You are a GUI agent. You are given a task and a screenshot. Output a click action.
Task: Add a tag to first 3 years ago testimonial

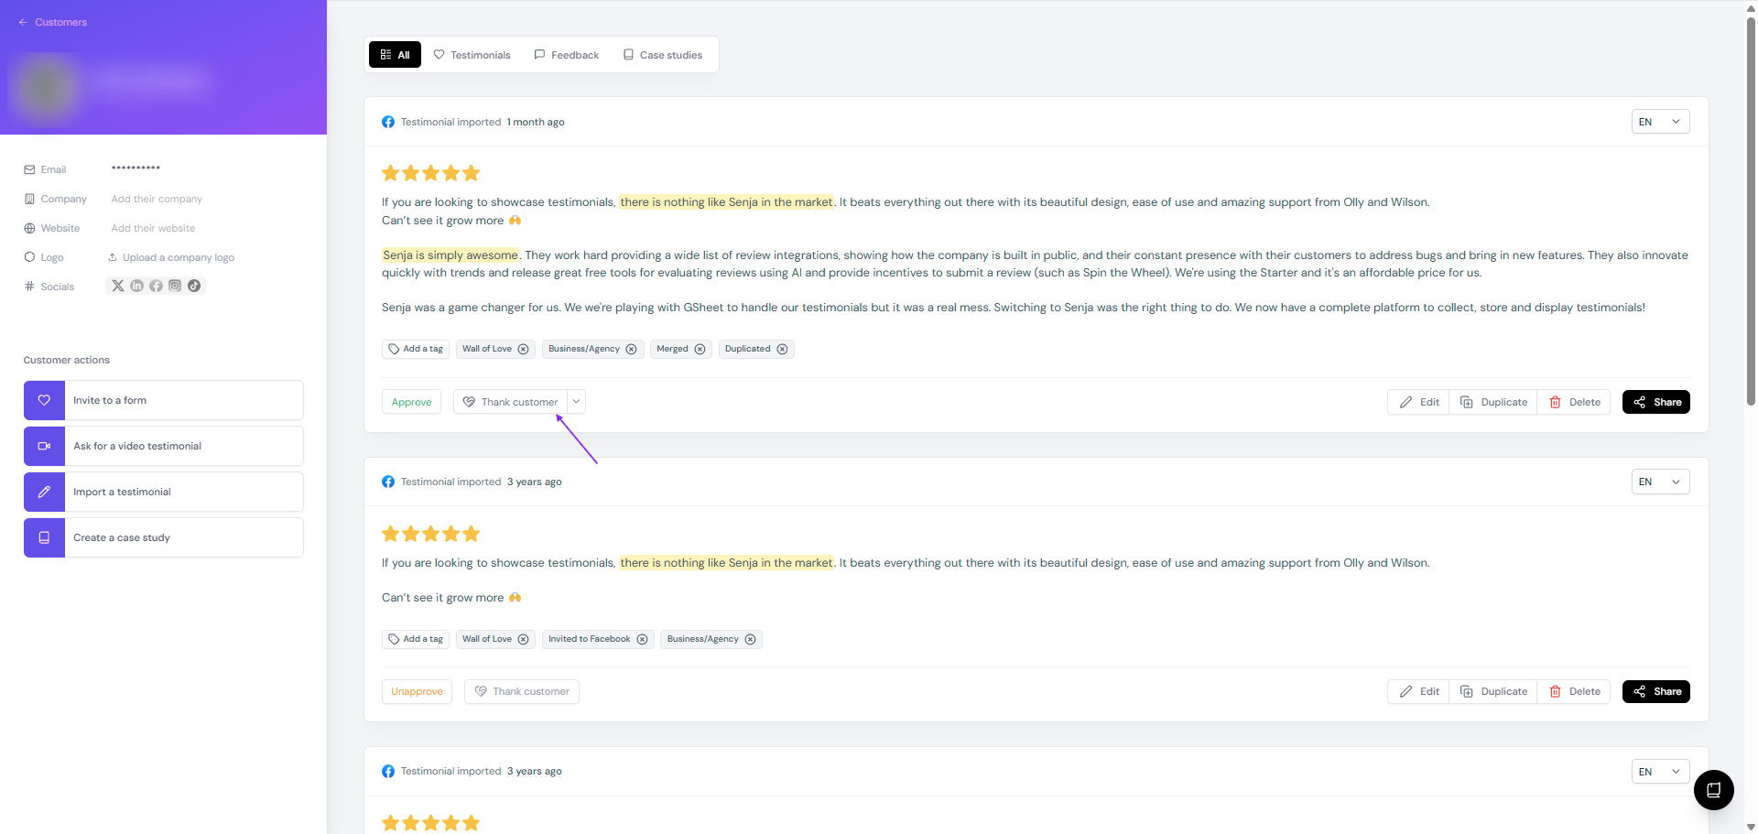(416, 639)
